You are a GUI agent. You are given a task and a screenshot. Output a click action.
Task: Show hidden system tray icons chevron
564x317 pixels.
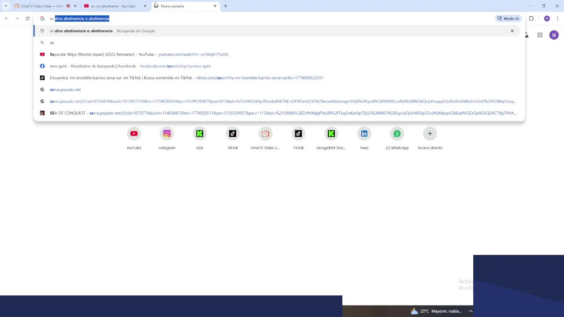pyautogui.click(x=471, y=311)
